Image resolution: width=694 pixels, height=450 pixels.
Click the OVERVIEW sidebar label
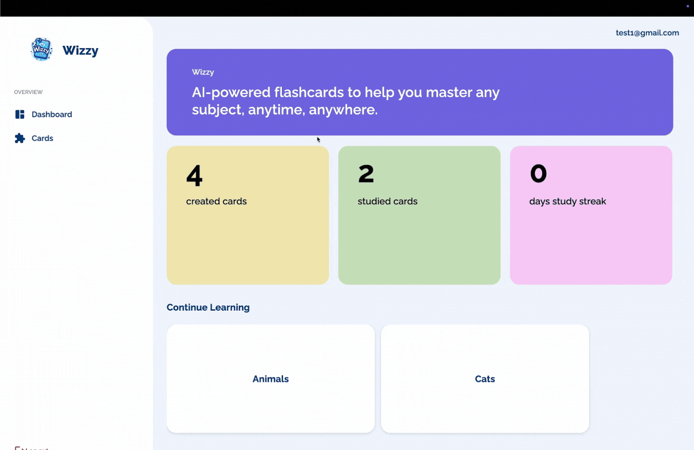click(x=28, y=92)
